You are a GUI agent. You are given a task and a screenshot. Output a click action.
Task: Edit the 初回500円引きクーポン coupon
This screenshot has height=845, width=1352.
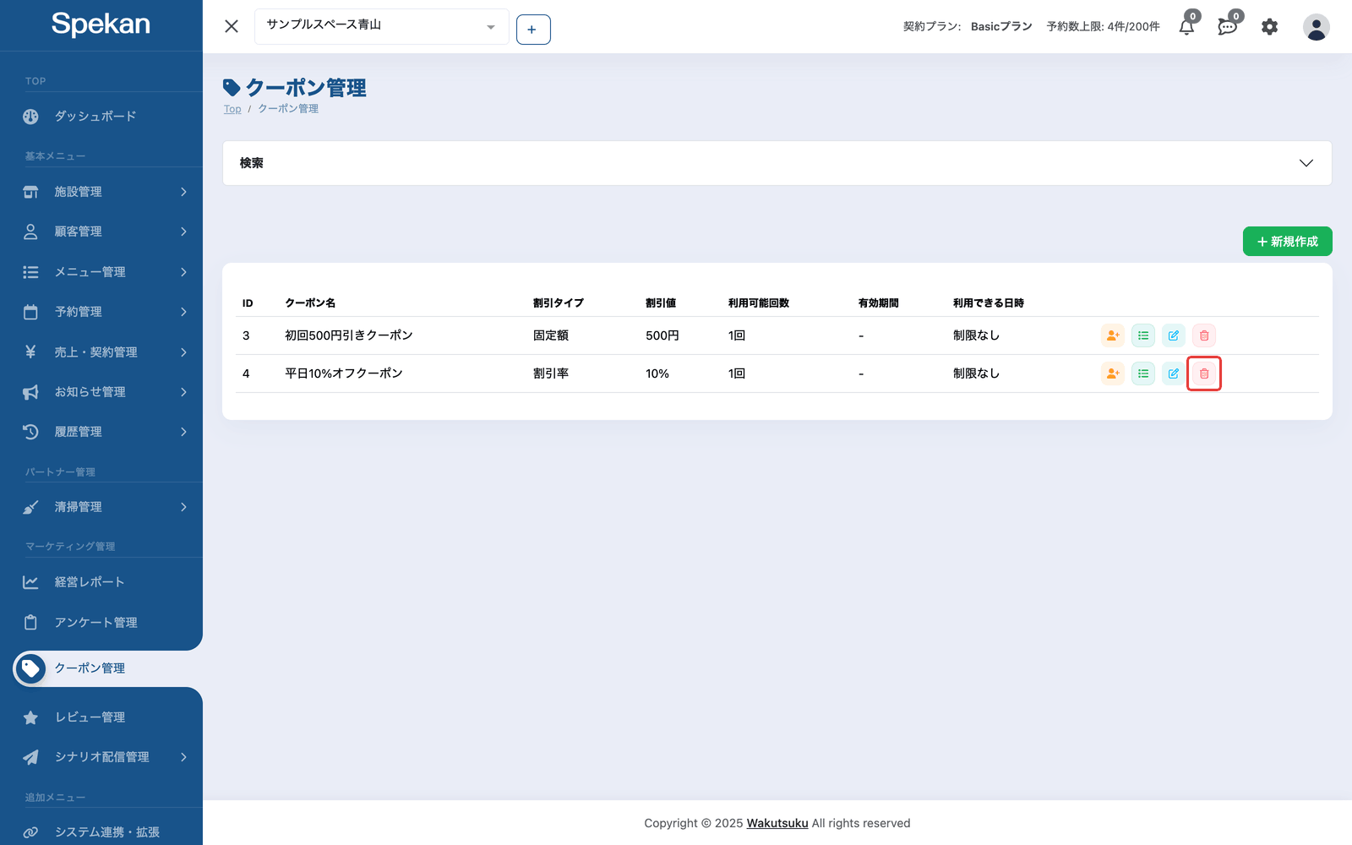pos(1174,335)
